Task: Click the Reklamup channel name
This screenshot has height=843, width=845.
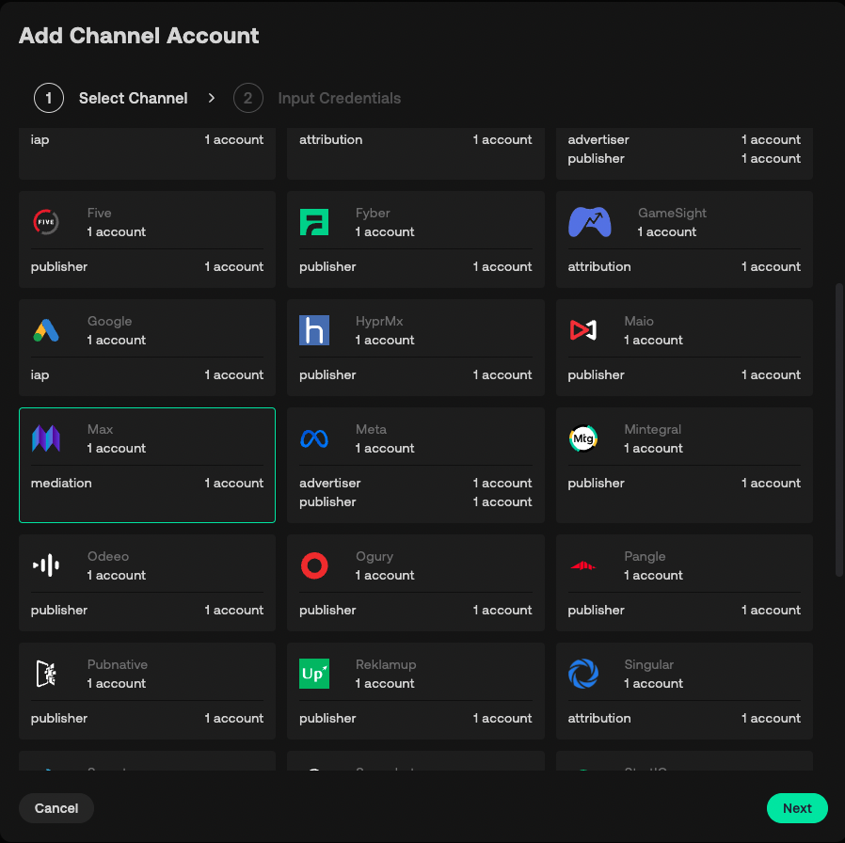Action: point(386,664)
